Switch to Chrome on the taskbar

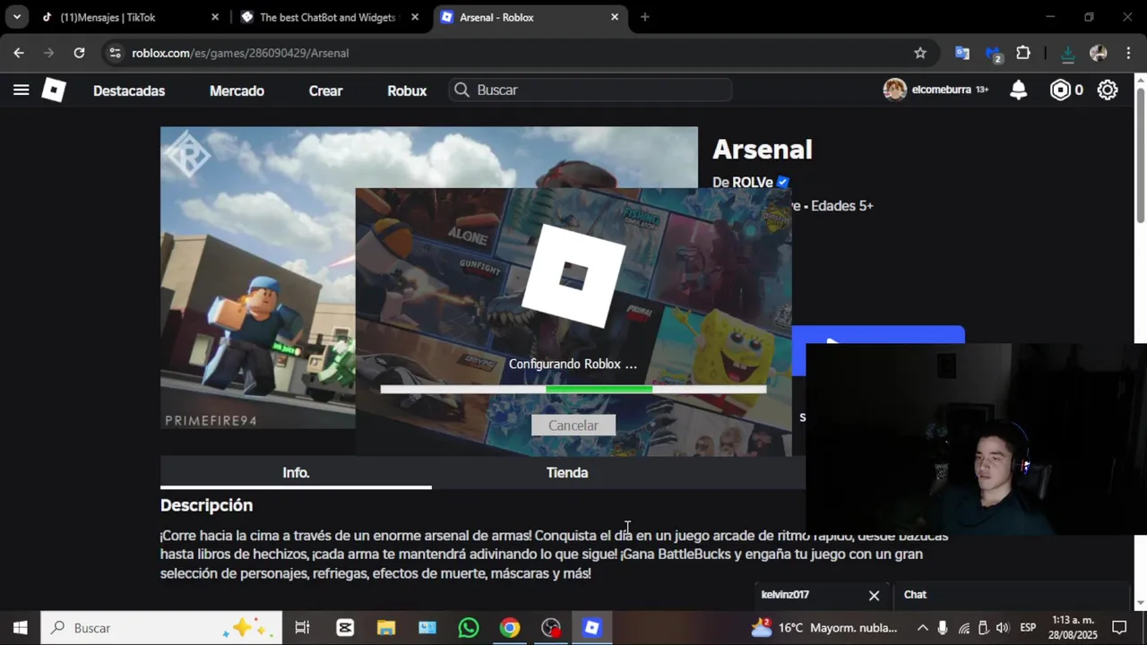pos(510,628)
